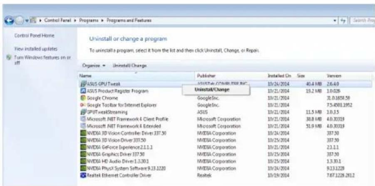Image resolution: width=375 pixels, height=186 pixels.
Task: Click the 19.2 MB size value
Action: [314, 91]
